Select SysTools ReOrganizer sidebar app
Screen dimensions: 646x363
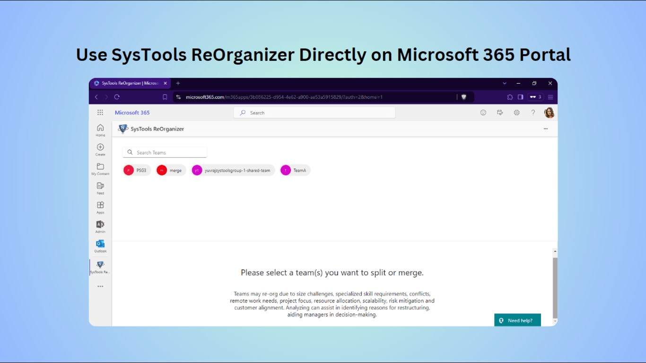[x=100, y=268]
